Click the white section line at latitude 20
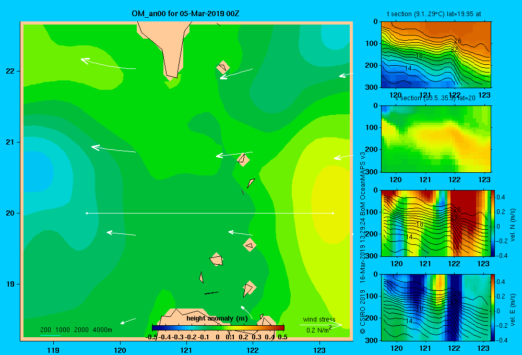The width and height of the screenshot is (522, 355). (210, 213)
